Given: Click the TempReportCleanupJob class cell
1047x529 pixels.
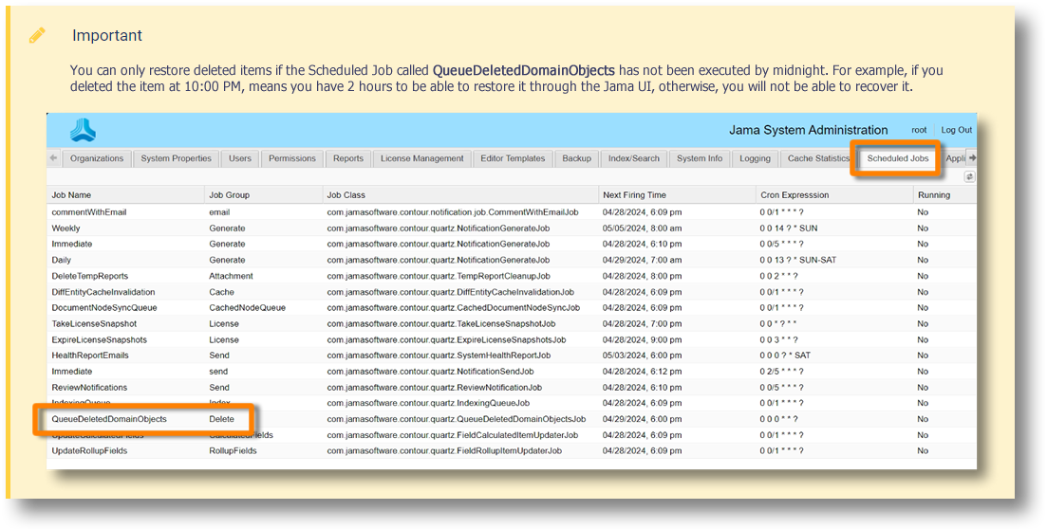Looking at the screenshot, I should pos(439,276).
